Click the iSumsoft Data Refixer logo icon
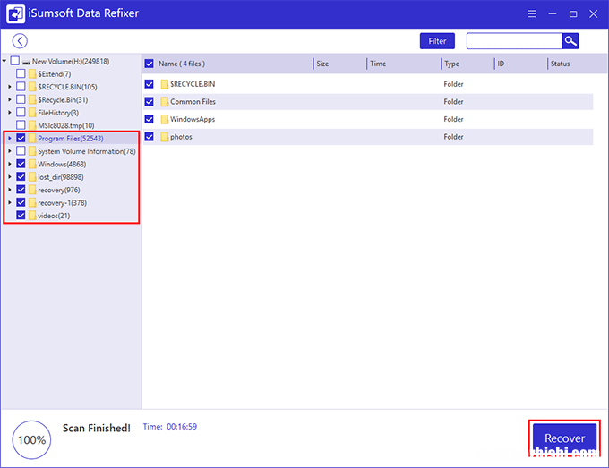Image resolution: width=609 pixels, height=468 pixels. 15,14
